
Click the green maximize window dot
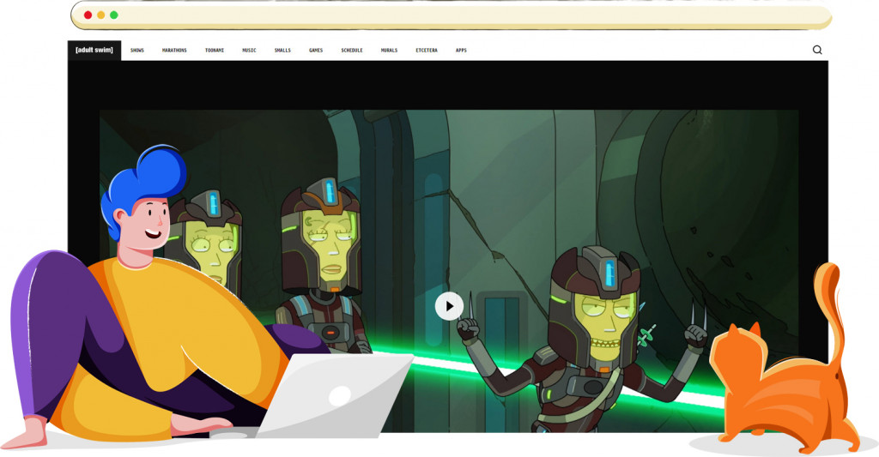(114, 15)
